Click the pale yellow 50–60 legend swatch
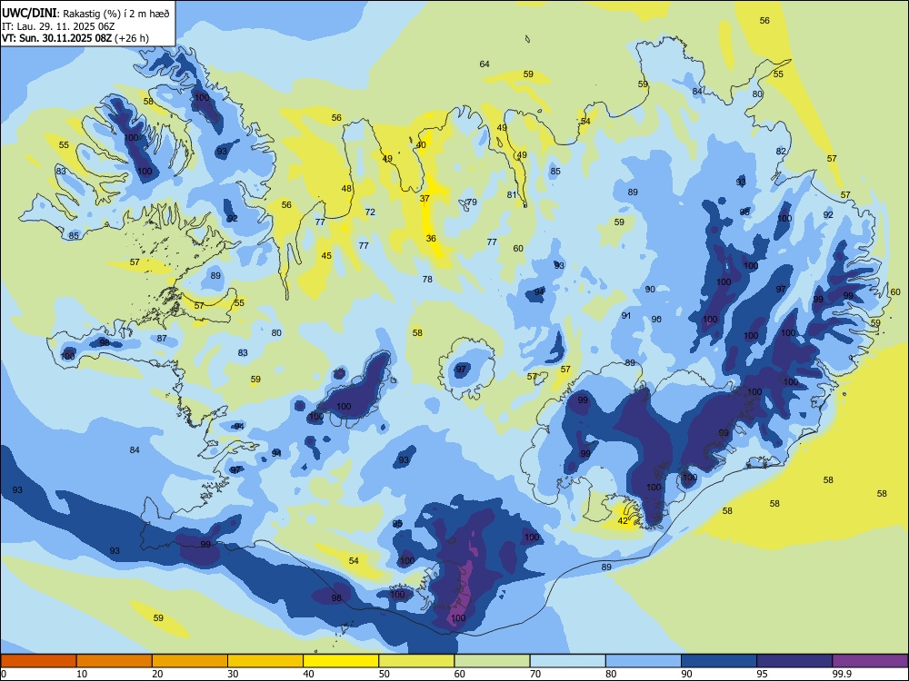 click(416, 661)
